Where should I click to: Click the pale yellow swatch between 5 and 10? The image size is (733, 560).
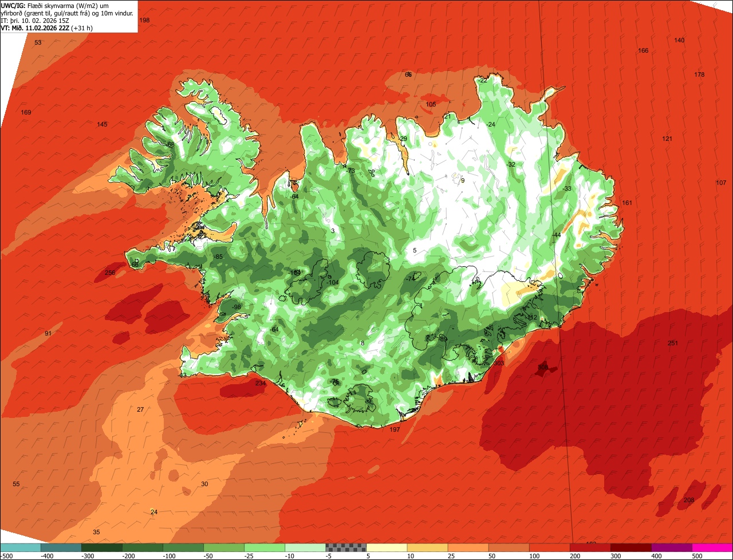tap(387, 547)
